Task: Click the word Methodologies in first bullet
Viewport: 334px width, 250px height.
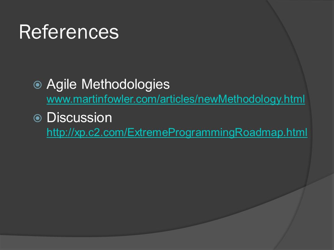Action: [x=126, y=84]
